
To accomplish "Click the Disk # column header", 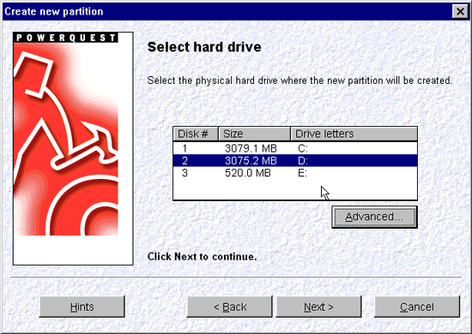I will (196, 134).
